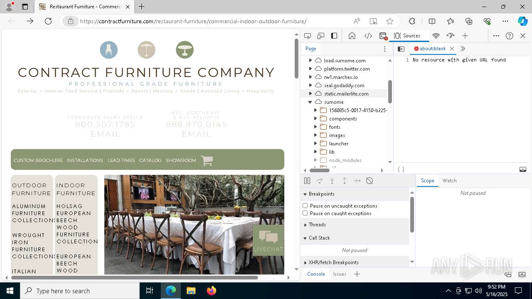Open the Performance panel gauge icon
532x299 pixels.
pos(451,36)
